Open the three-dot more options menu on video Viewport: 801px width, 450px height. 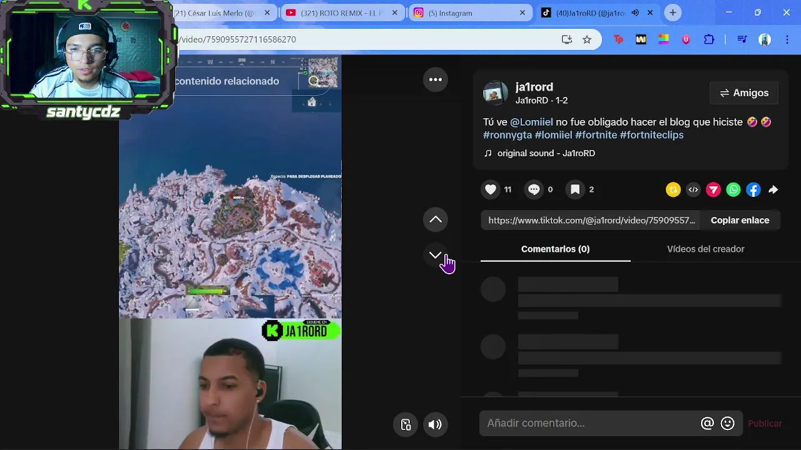click(x=436, y=79)
